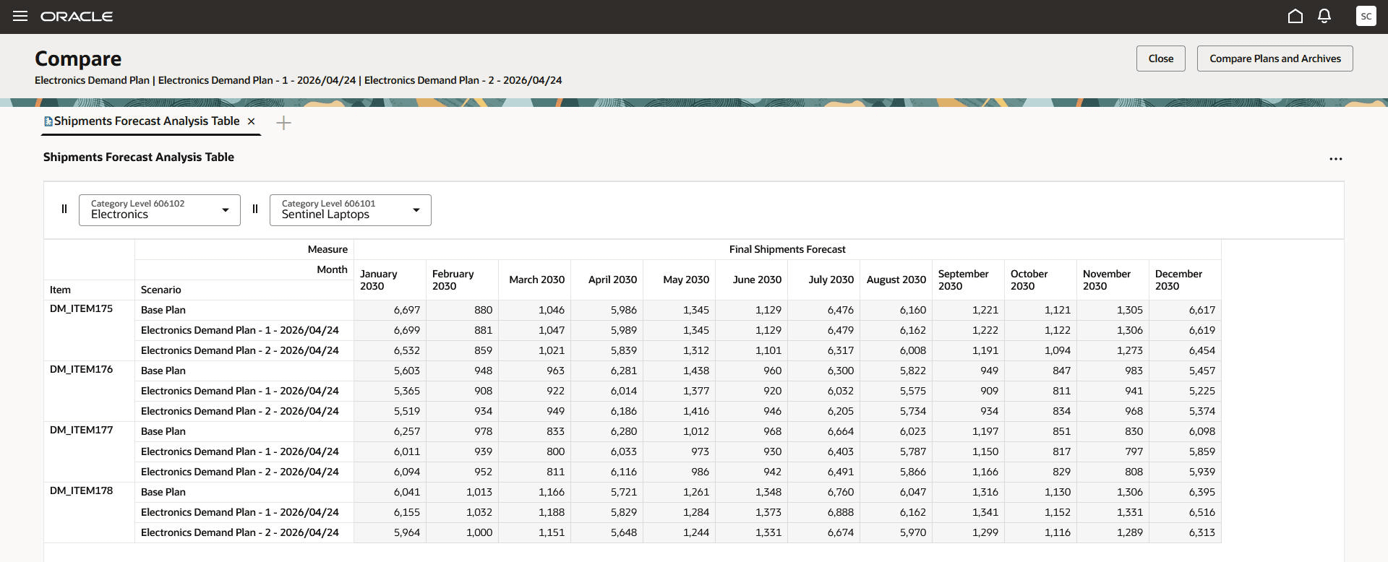Select the July 2030 column header
Viewport: 1388px width, 562px height.
tap(824, 280)
